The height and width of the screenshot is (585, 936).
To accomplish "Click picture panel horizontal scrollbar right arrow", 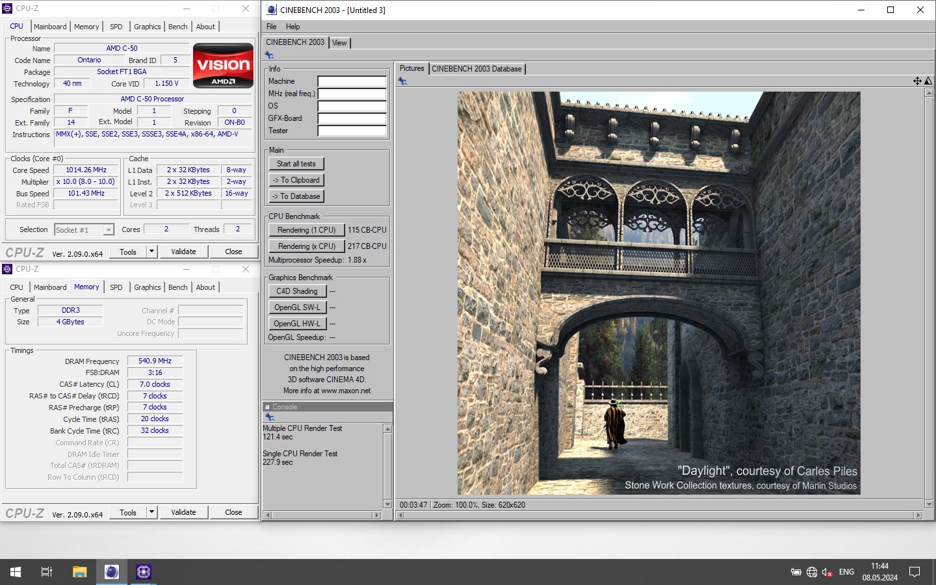I will click(918, 515).
